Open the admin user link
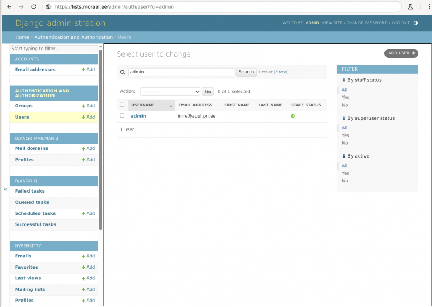 pos(138,116)
